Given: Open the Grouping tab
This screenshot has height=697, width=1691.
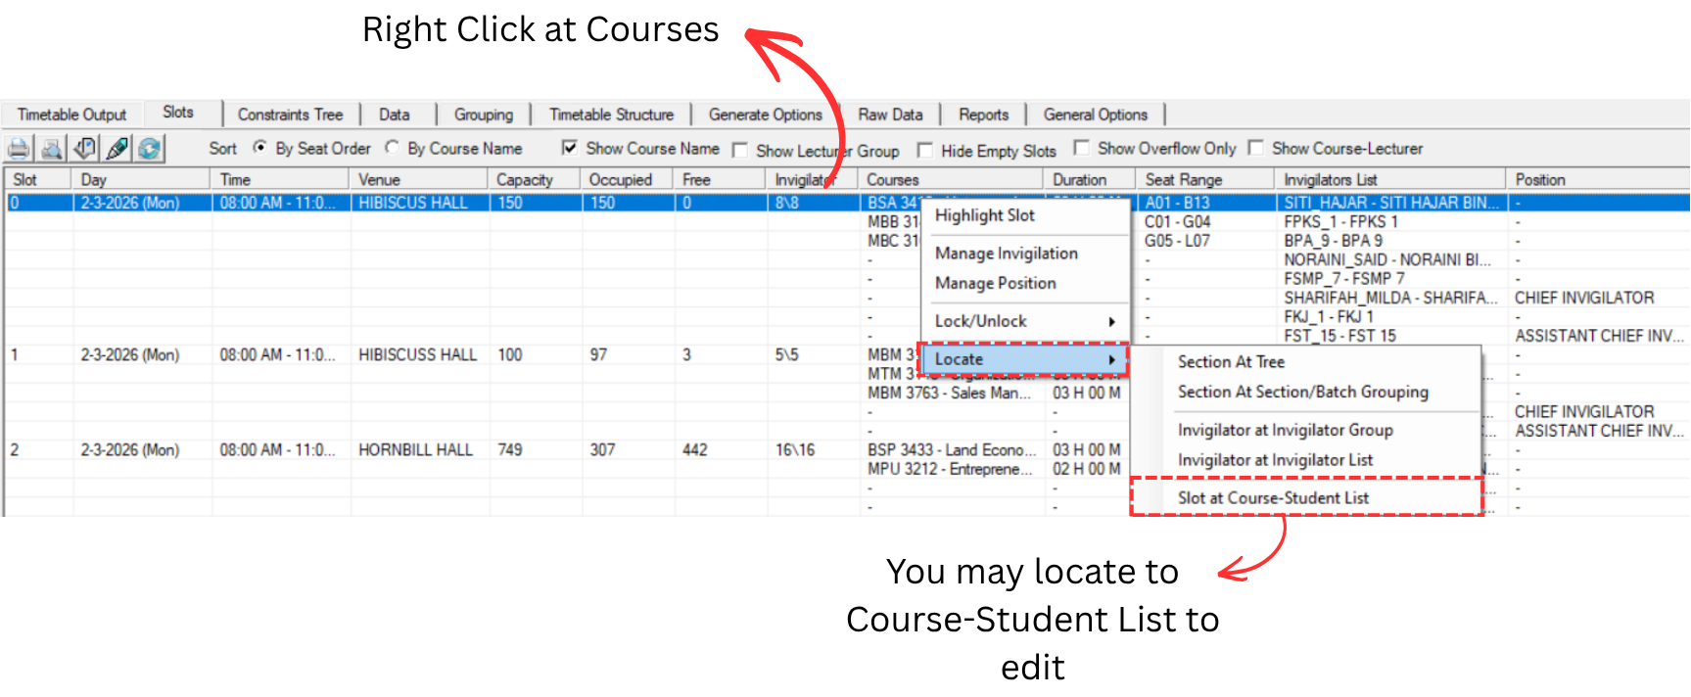Looking at the screenshot, I should [x=484, y=115].
